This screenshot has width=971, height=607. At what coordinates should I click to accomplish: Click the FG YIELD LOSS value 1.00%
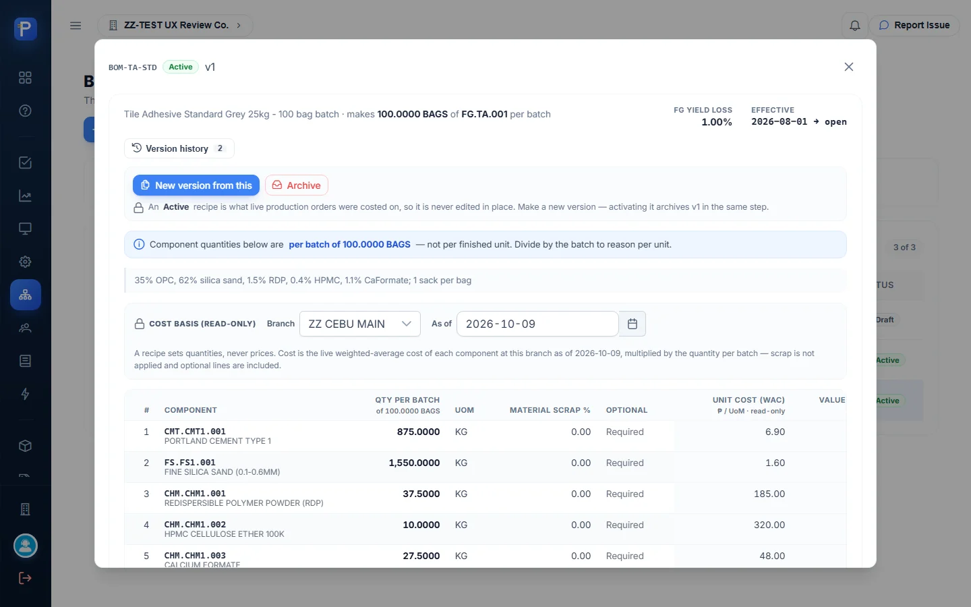point(717,122)
